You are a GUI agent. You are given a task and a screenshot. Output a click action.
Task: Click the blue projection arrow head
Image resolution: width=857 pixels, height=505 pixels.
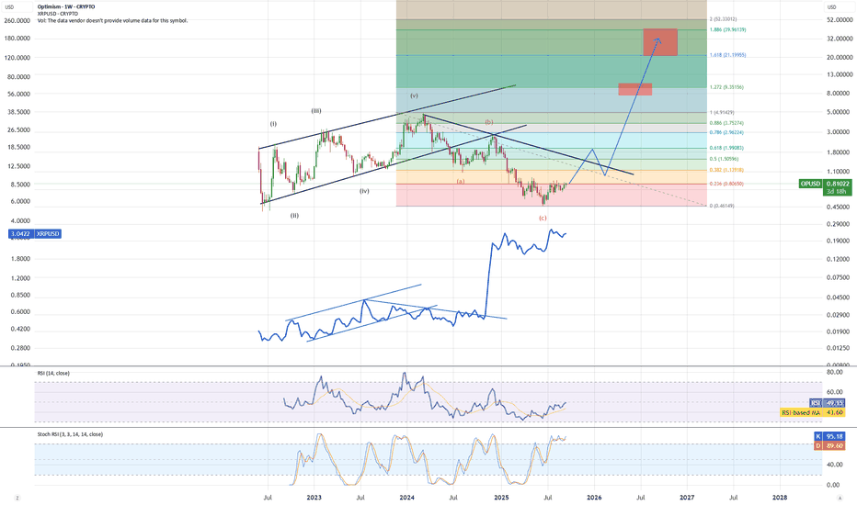pyautogui.click(x=658, y=38)
